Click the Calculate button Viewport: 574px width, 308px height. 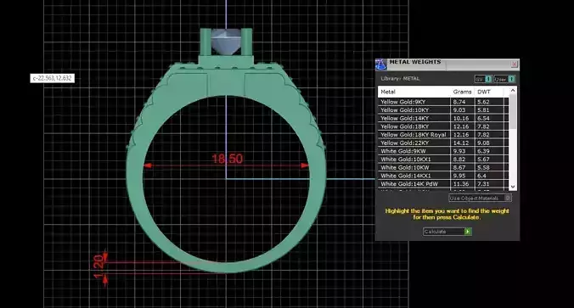click(447, 232)
